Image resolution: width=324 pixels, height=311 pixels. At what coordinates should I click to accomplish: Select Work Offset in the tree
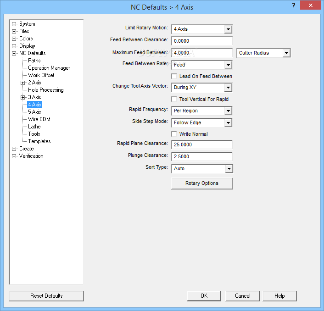pos(41,75)
